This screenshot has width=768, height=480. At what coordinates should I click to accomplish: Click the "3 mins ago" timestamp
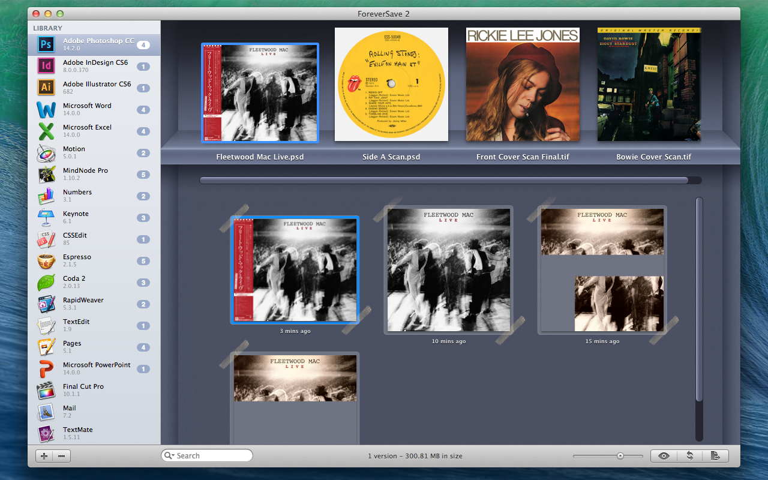[295, 331]
